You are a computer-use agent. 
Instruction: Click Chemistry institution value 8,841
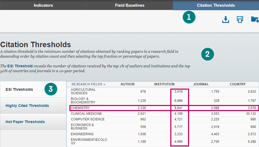click(x=178, y=108)
